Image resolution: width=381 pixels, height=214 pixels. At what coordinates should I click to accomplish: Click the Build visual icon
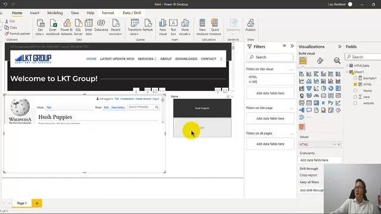pos(303,61)
